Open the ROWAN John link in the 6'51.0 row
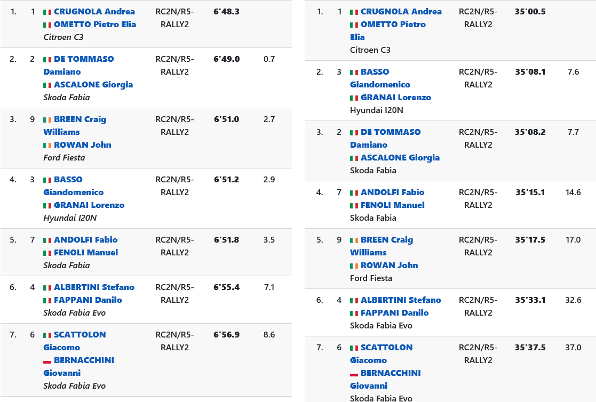 tap(82, 145)
